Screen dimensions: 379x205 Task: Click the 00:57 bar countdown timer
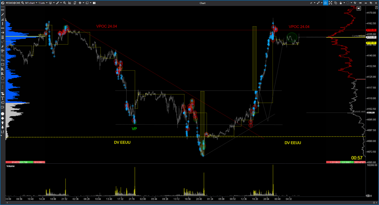pyautogui.click(x=356, y=158)
